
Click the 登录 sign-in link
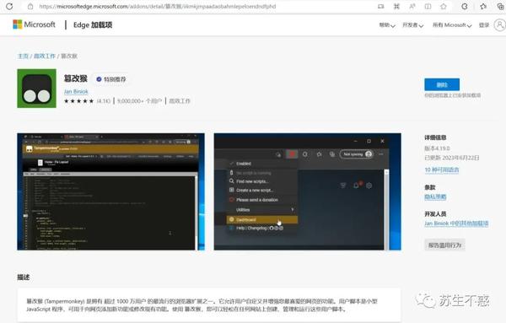(x=484, y=25)
